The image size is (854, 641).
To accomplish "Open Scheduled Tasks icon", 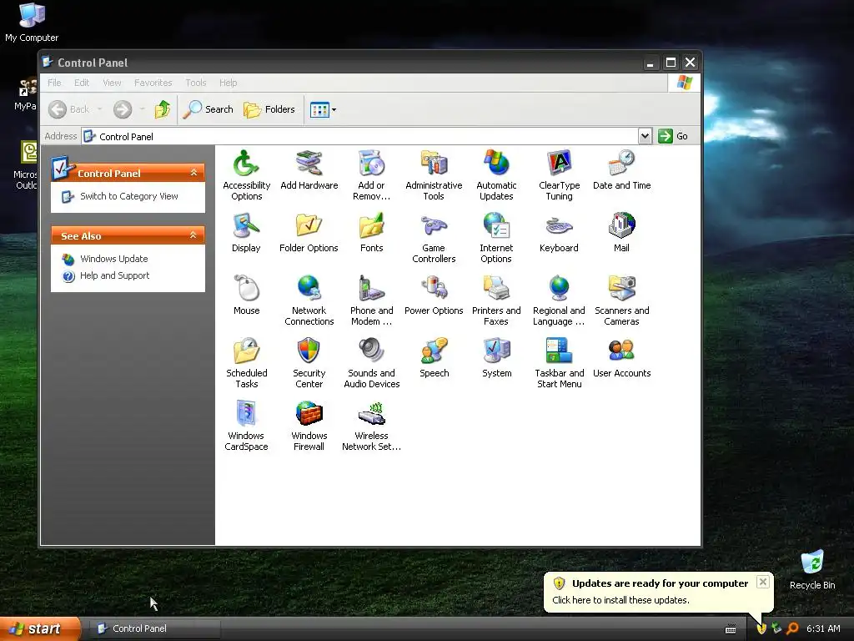I will pos(246,362).
